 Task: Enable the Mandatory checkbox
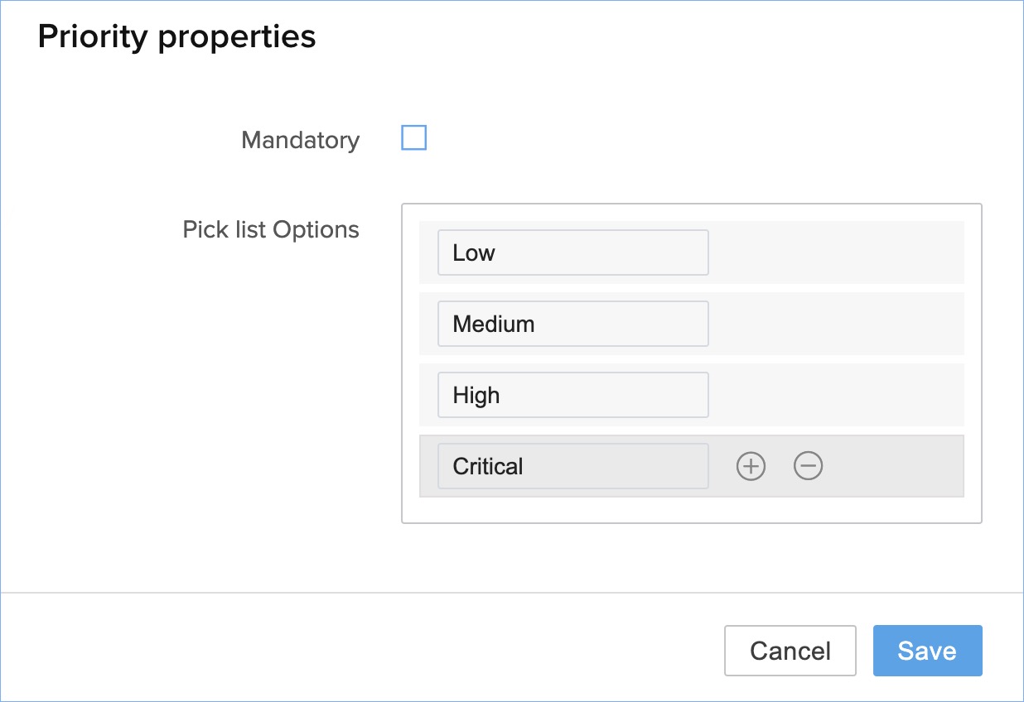tap(414, 138)
